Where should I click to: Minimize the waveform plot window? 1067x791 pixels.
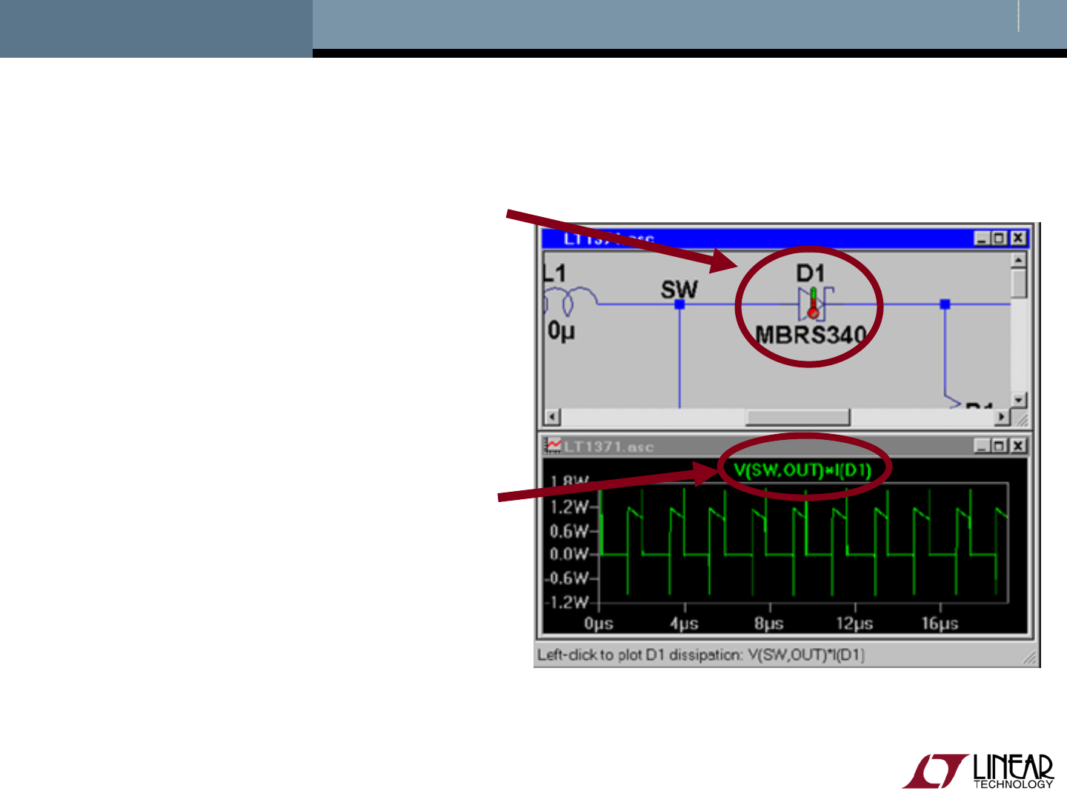tap(983, 446)
